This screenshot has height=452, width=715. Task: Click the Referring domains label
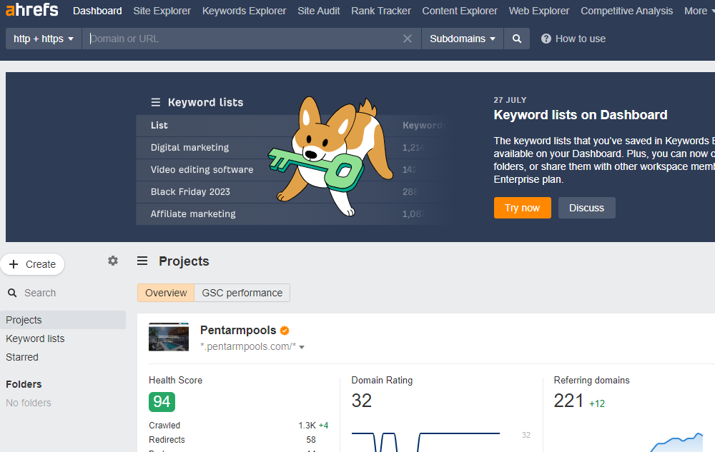[x=591, y=380]
